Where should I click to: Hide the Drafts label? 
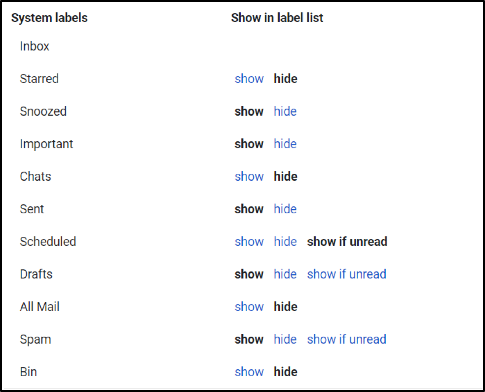285,274
